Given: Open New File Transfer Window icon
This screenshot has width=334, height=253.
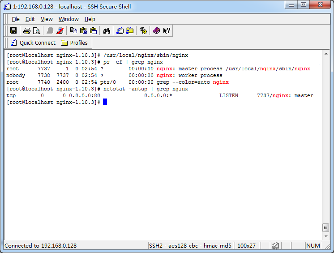Looking at the screenshot, I should click(x=130, y=30).
